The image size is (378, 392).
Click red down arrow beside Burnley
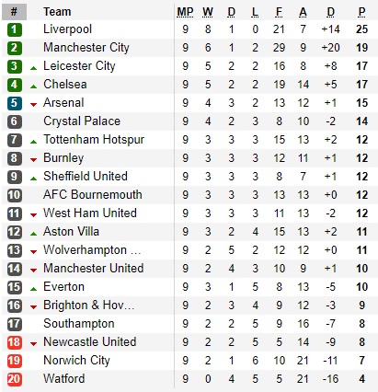pos(34,160)
